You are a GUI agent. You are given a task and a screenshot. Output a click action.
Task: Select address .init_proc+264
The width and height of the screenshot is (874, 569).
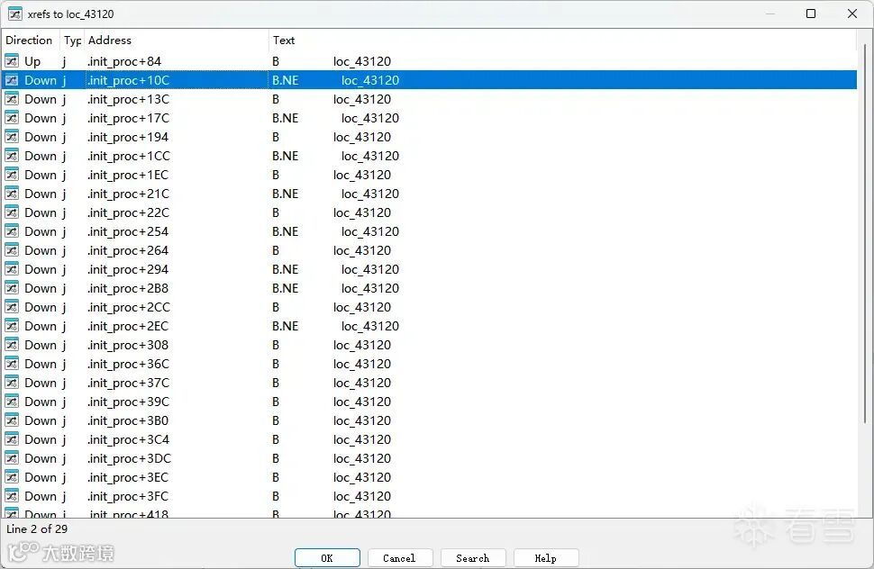tap(127, 250)
